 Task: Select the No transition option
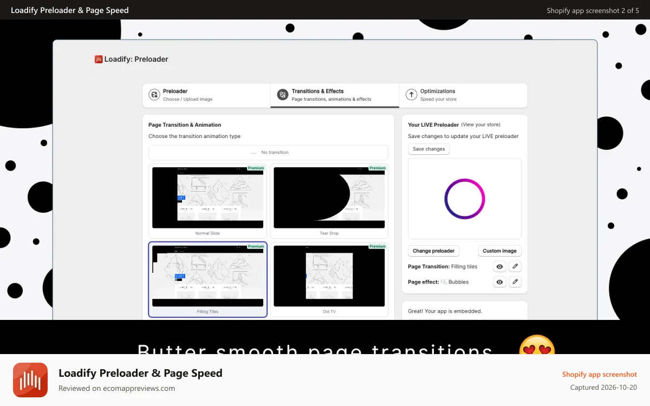coord(268,152)
